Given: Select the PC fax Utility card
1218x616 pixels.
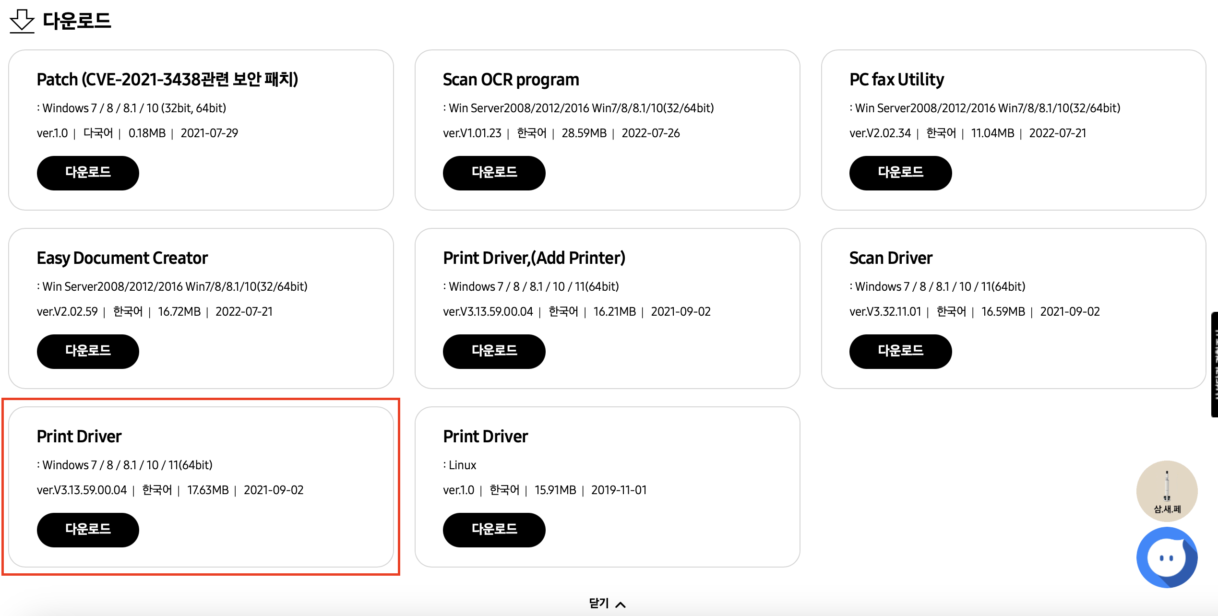Looking at the screenshot, I should coord(896,79).
